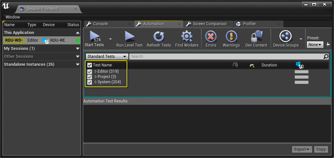Click the Copy button

pyautogui.click(x=321, y=149)
